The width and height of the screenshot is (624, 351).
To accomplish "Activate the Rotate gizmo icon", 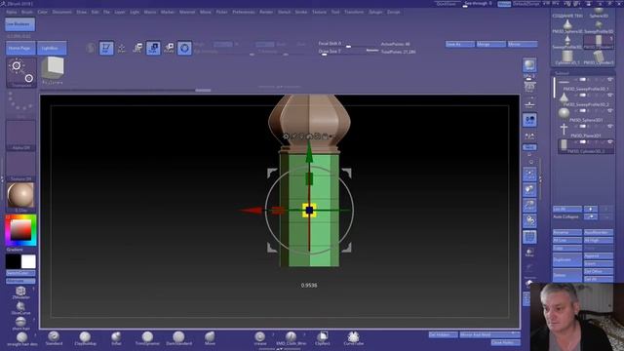I will pos(169,48).
